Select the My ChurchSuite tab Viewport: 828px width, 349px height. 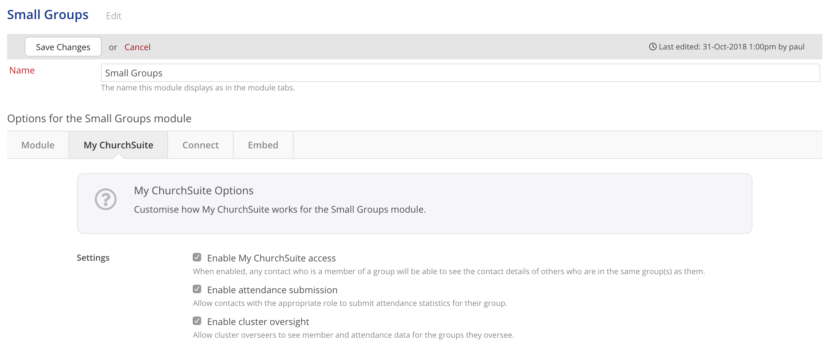tap(118, 145)
